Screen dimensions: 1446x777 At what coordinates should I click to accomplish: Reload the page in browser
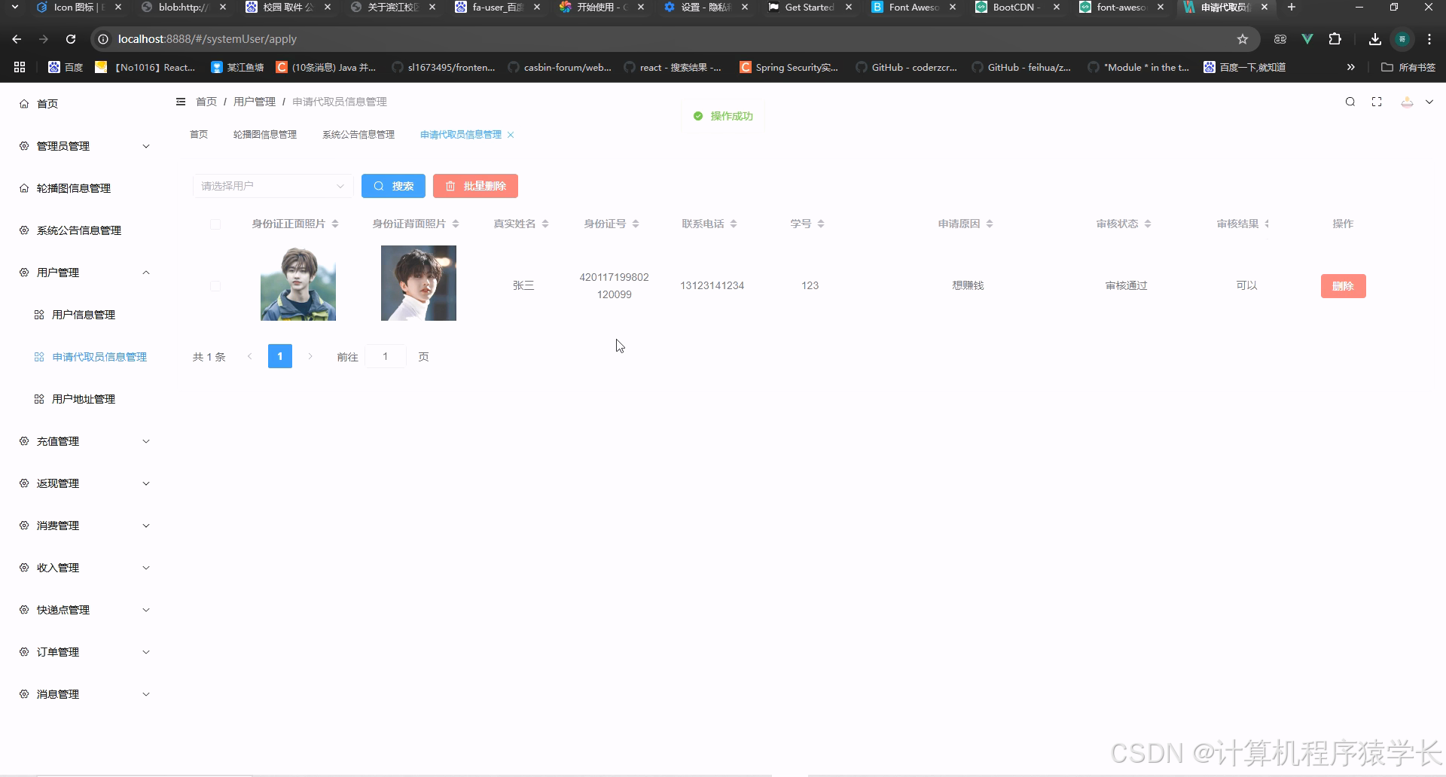pos(71,39)
